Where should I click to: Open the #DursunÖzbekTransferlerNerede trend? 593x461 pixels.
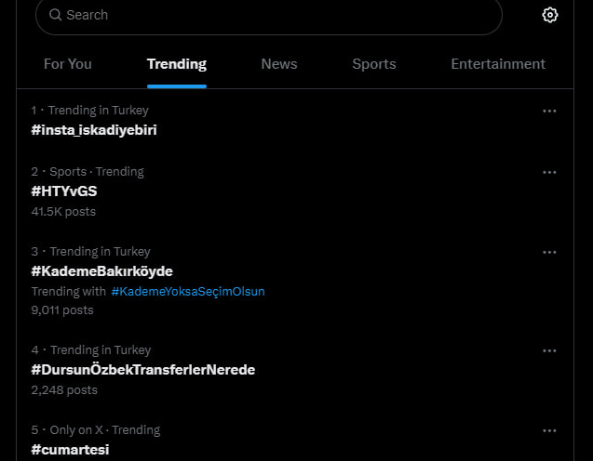[143, 370]
